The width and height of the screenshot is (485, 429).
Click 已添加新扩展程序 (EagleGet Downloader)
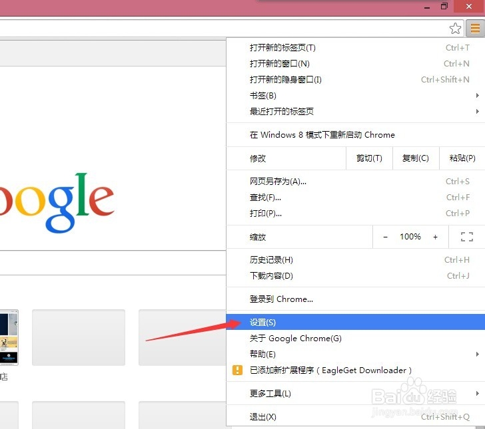[356, 370]
